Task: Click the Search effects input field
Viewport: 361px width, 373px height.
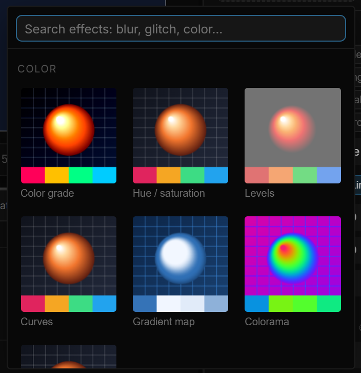Action: 180,28
